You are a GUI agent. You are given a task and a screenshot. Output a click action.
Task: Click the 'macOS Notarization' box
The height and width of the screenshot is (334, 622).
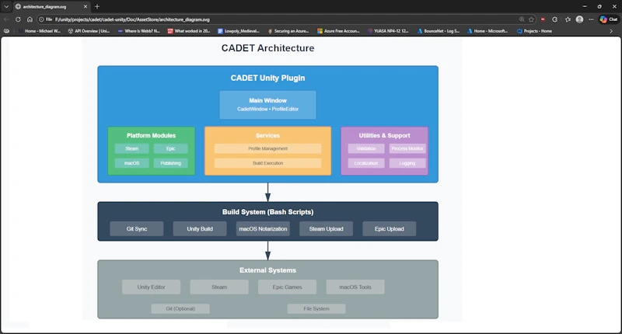click(263, 228)
